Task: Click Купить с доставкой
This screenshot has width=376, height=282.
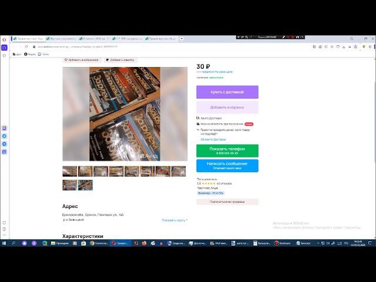Action: coord(227,92)
